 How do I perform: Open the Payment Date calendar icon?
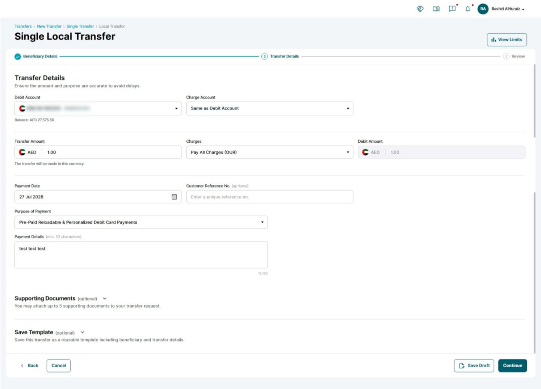pos(174,197)
